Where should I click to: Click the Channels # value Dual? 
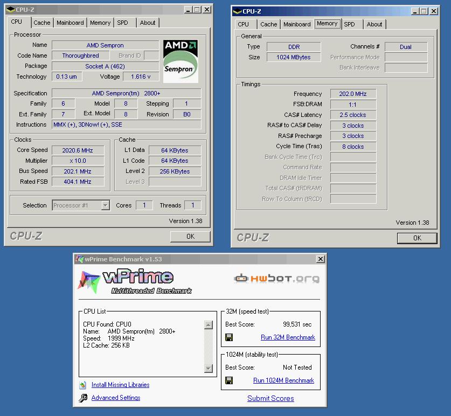click(x=406, y=46)
